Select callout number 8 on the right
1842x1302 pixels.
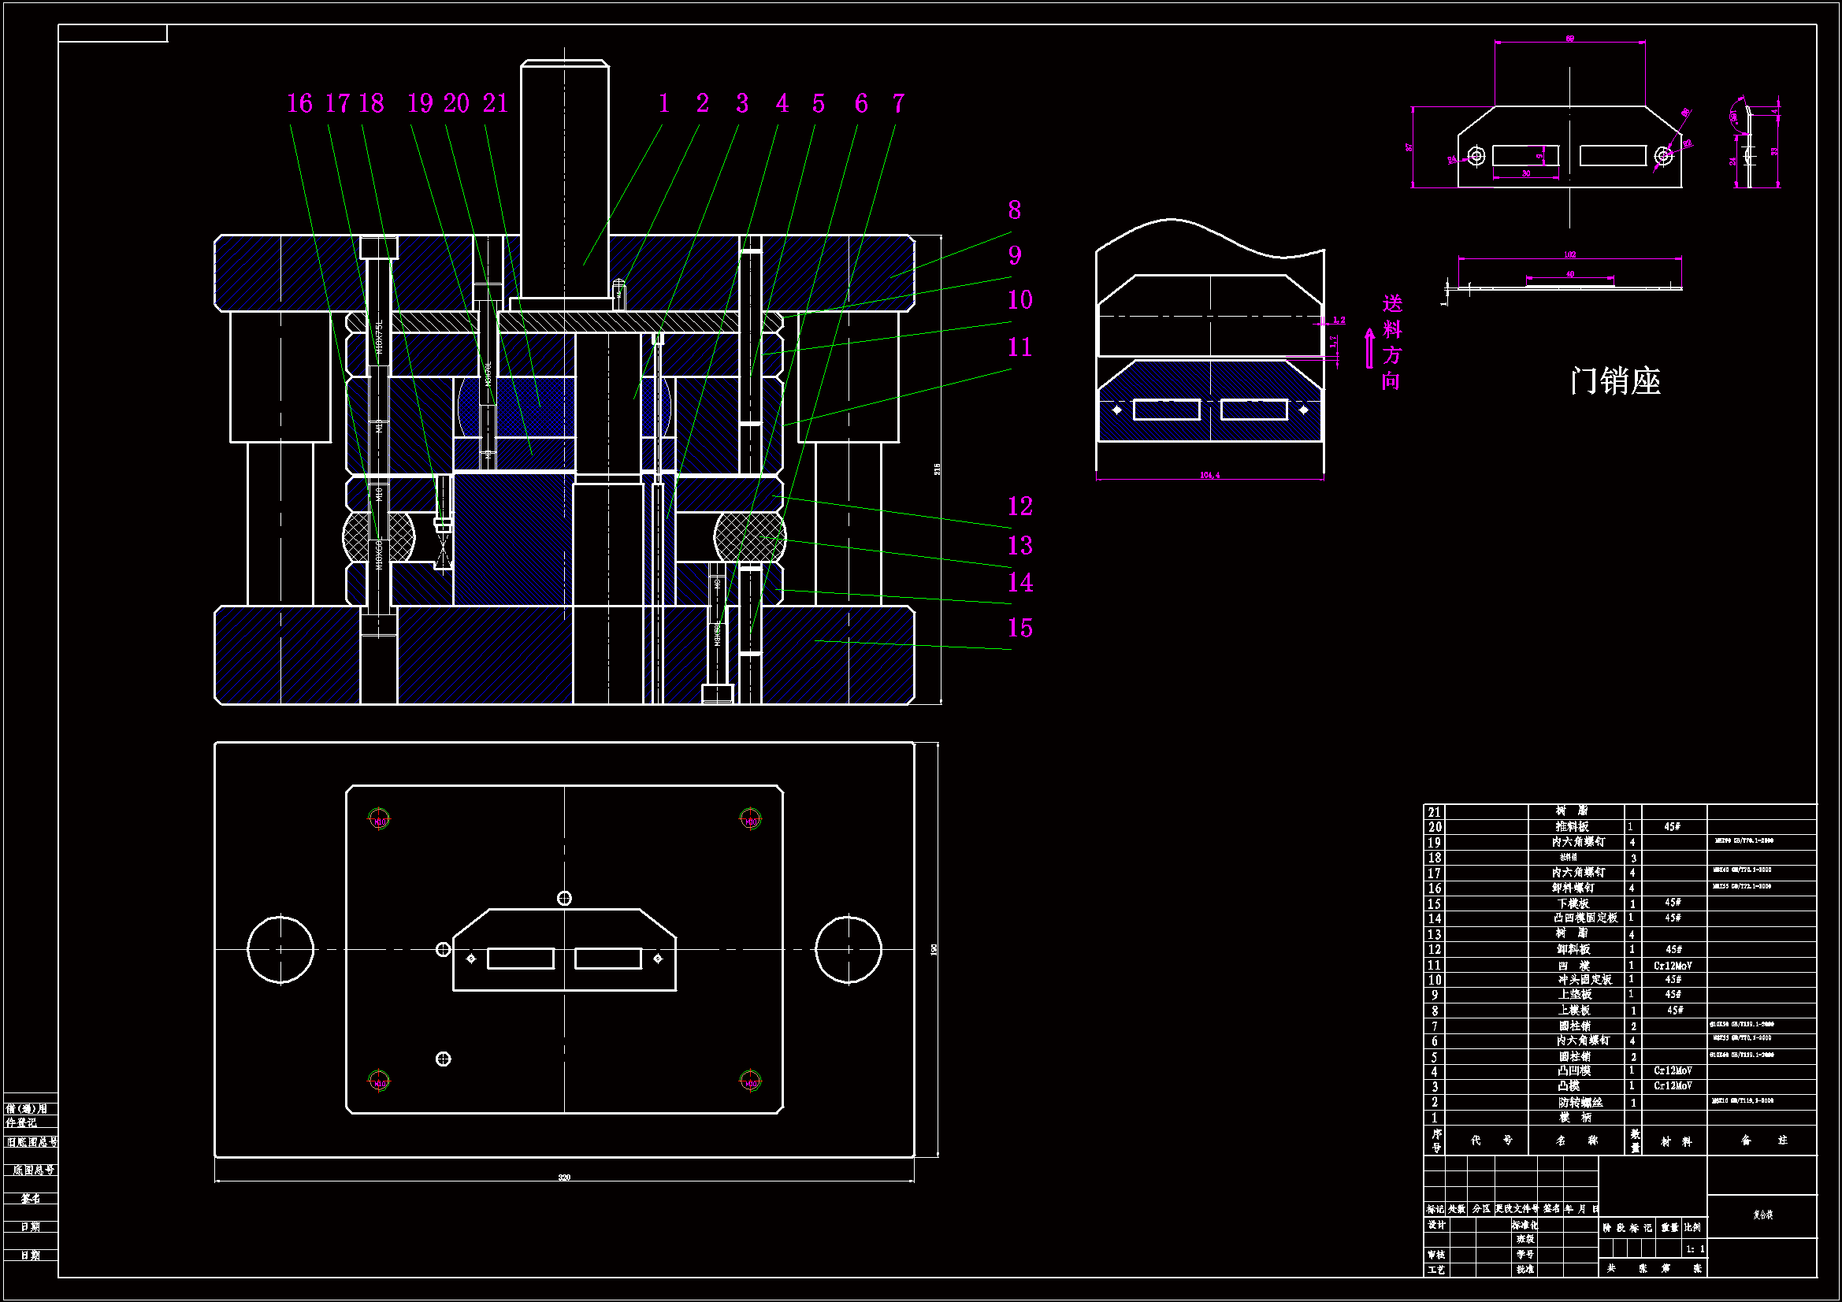coord(1014,210)
